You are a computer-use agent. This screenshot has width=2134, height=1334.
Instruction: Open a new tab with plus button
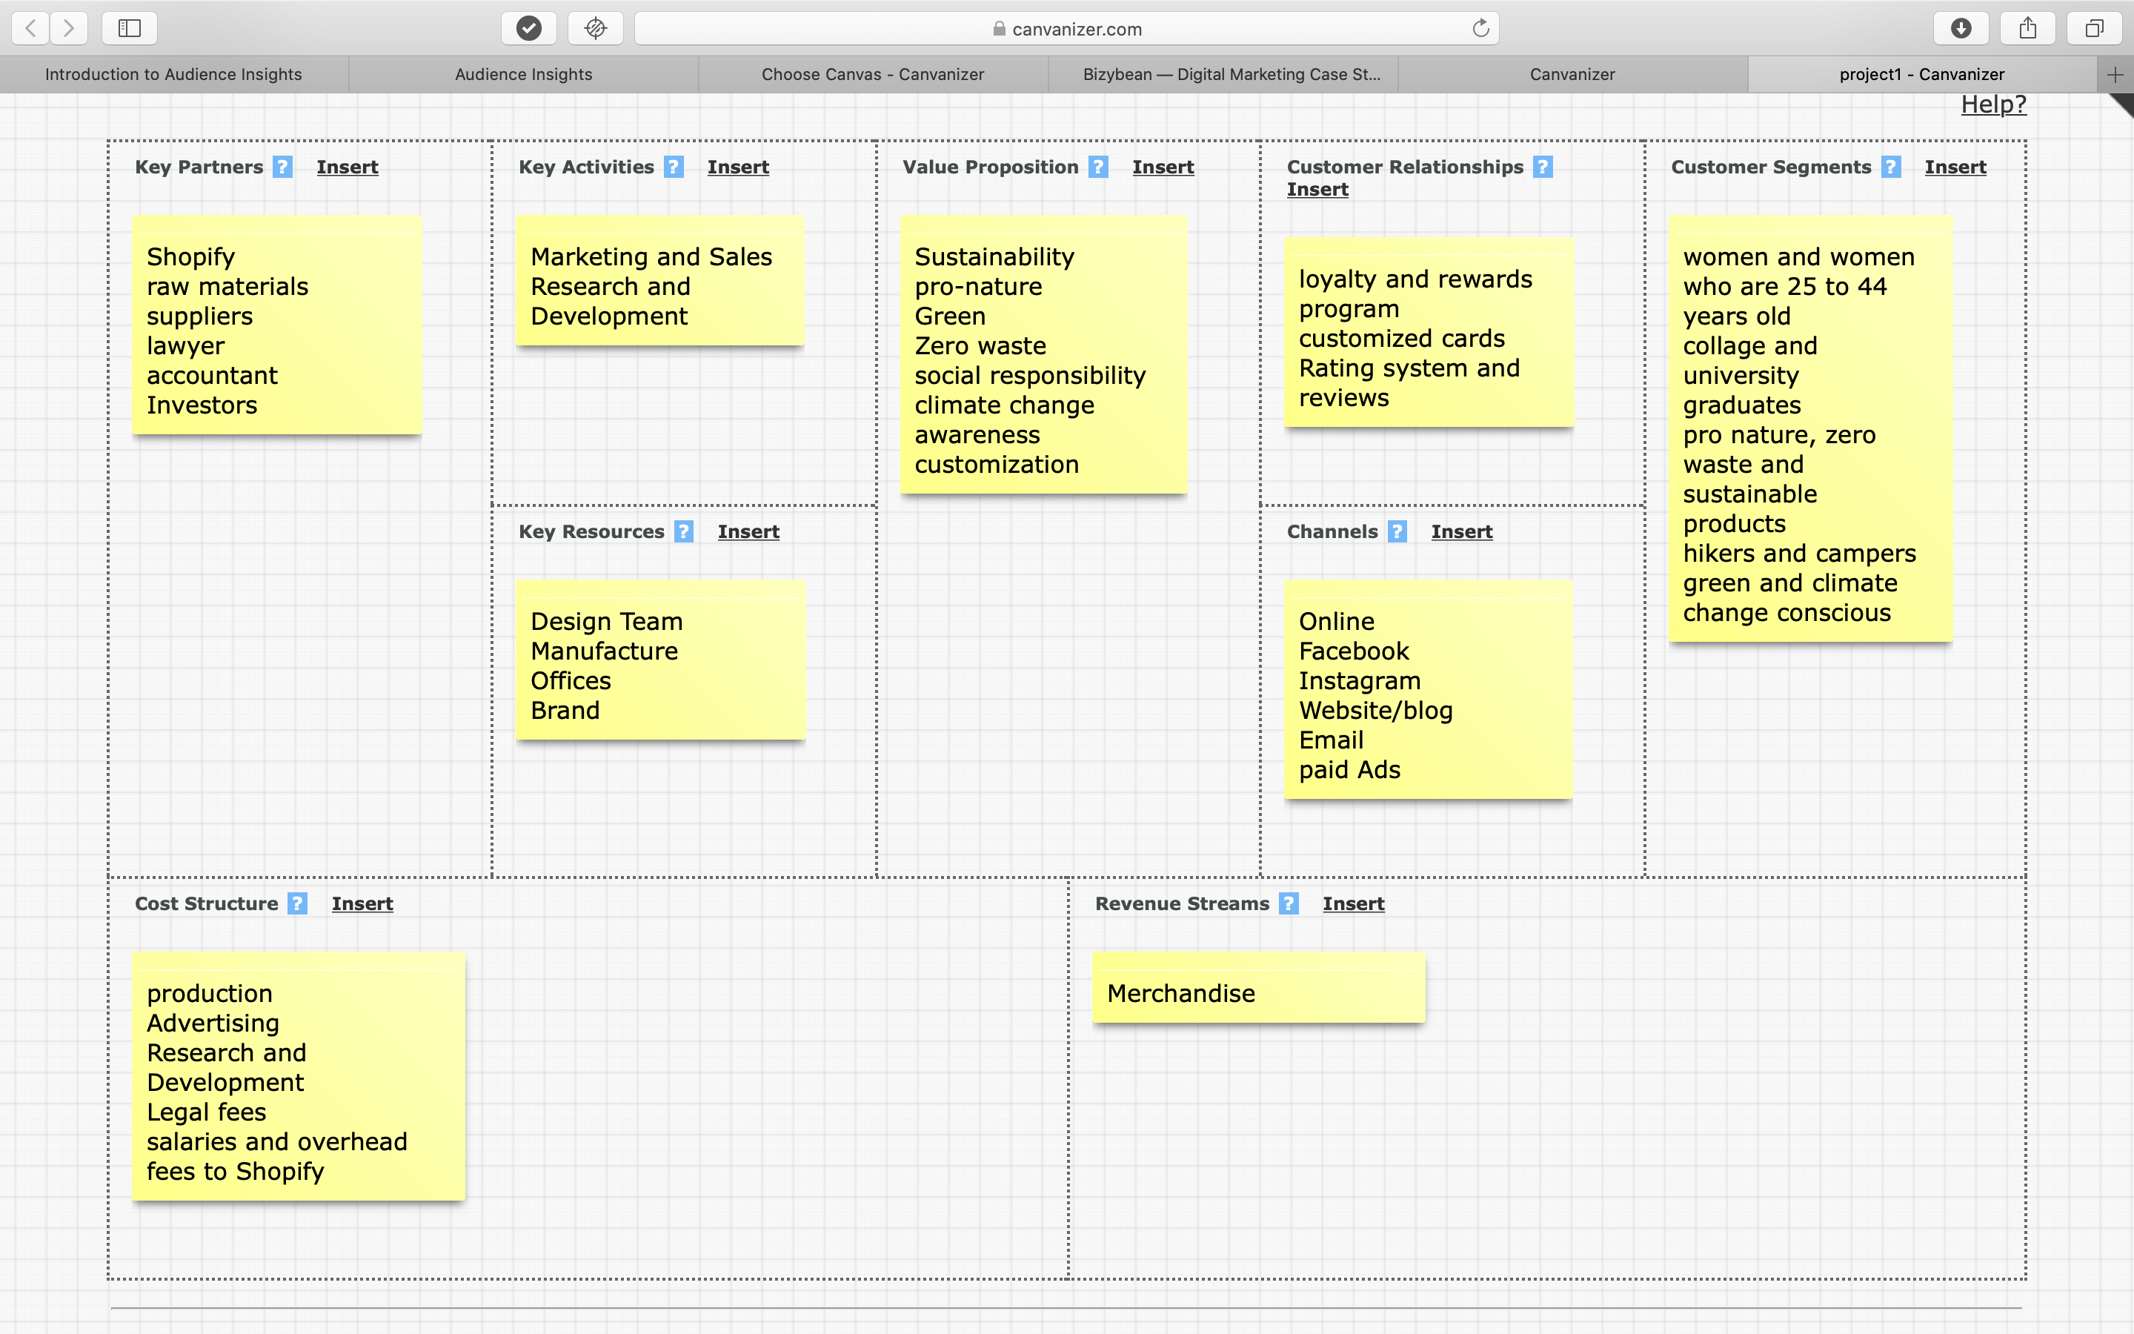coord(2115,74)
